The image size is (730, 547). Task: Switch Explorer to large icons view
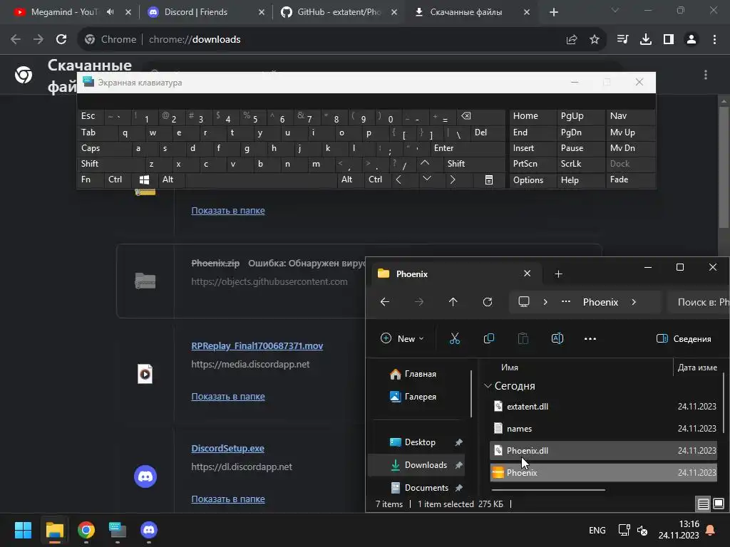719,504
